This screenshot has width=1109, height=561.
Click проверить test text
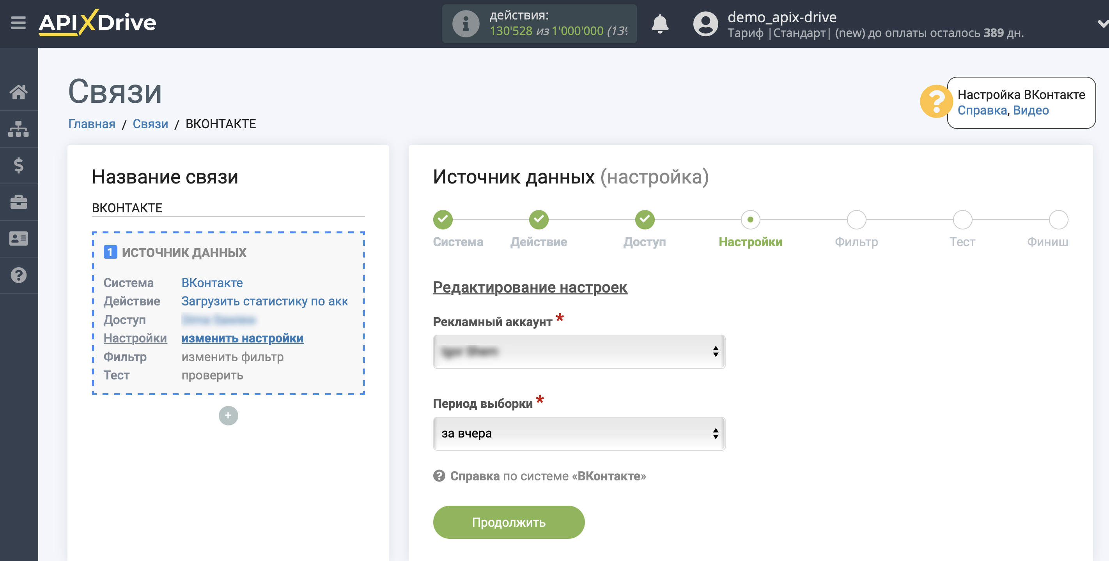(212, 375)
